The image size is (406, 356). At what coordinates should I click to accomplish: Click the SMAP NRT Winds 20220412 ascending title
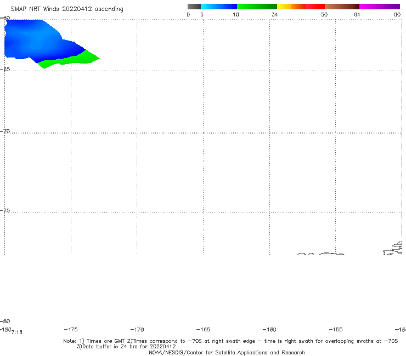click(x=67, y=9)
